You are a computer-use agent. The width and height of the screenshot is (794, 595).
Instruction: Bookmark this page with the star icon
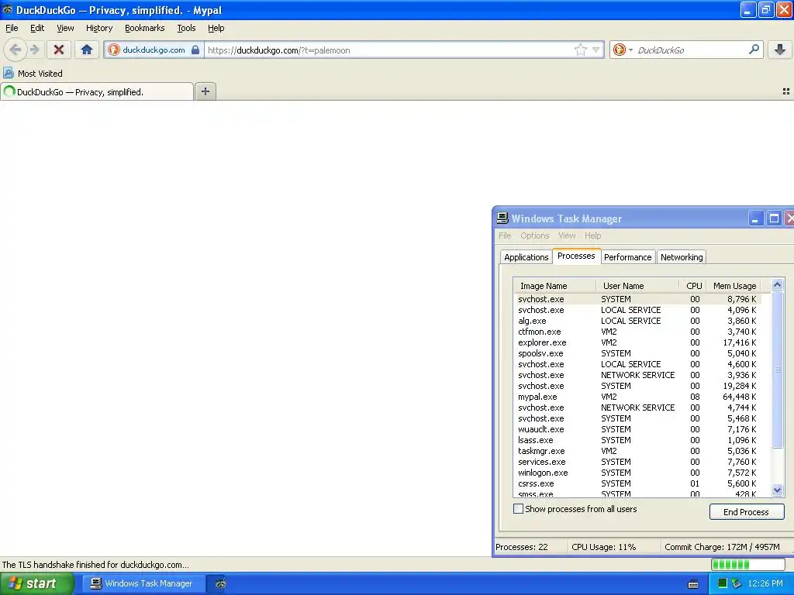coord(580,50)
